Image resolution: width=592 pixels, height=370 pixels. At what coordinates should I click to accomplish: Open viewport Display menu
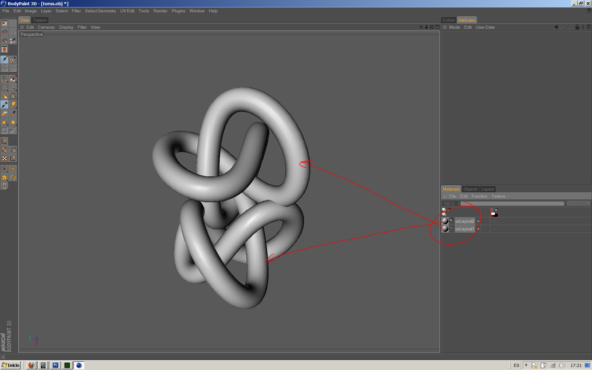(66, 27)
